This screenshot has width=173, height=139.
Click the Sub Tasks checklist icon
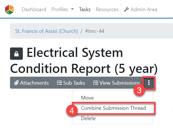point(59,83)
